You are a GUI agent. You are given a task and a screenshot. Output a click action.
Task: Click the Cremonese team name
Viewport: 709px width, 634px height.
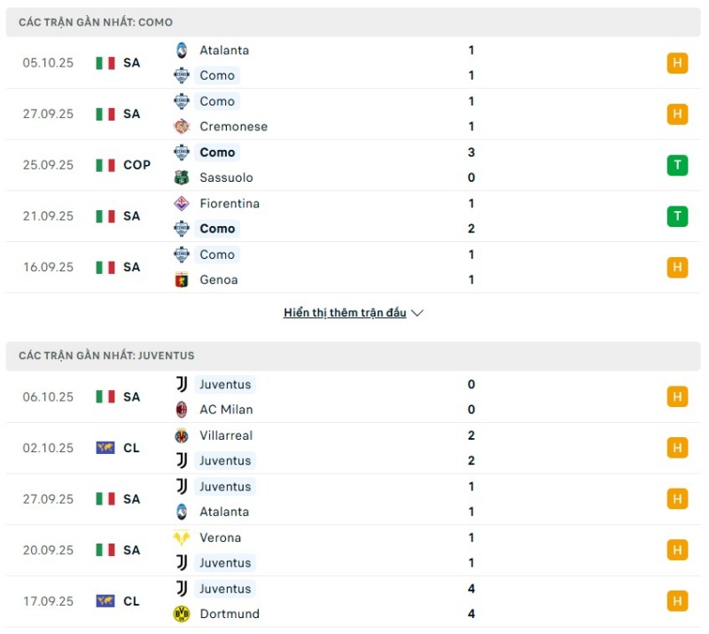click(233, 126)
